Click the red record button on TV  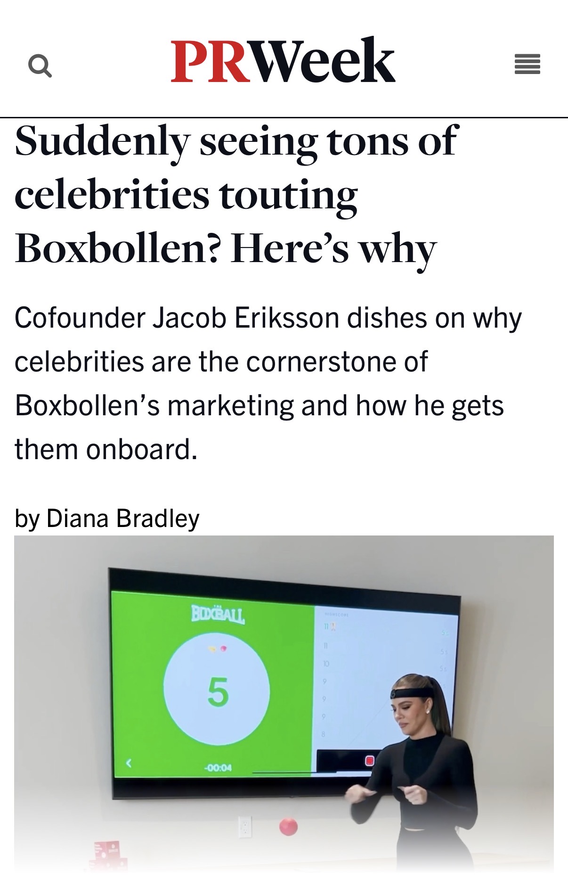370,761
